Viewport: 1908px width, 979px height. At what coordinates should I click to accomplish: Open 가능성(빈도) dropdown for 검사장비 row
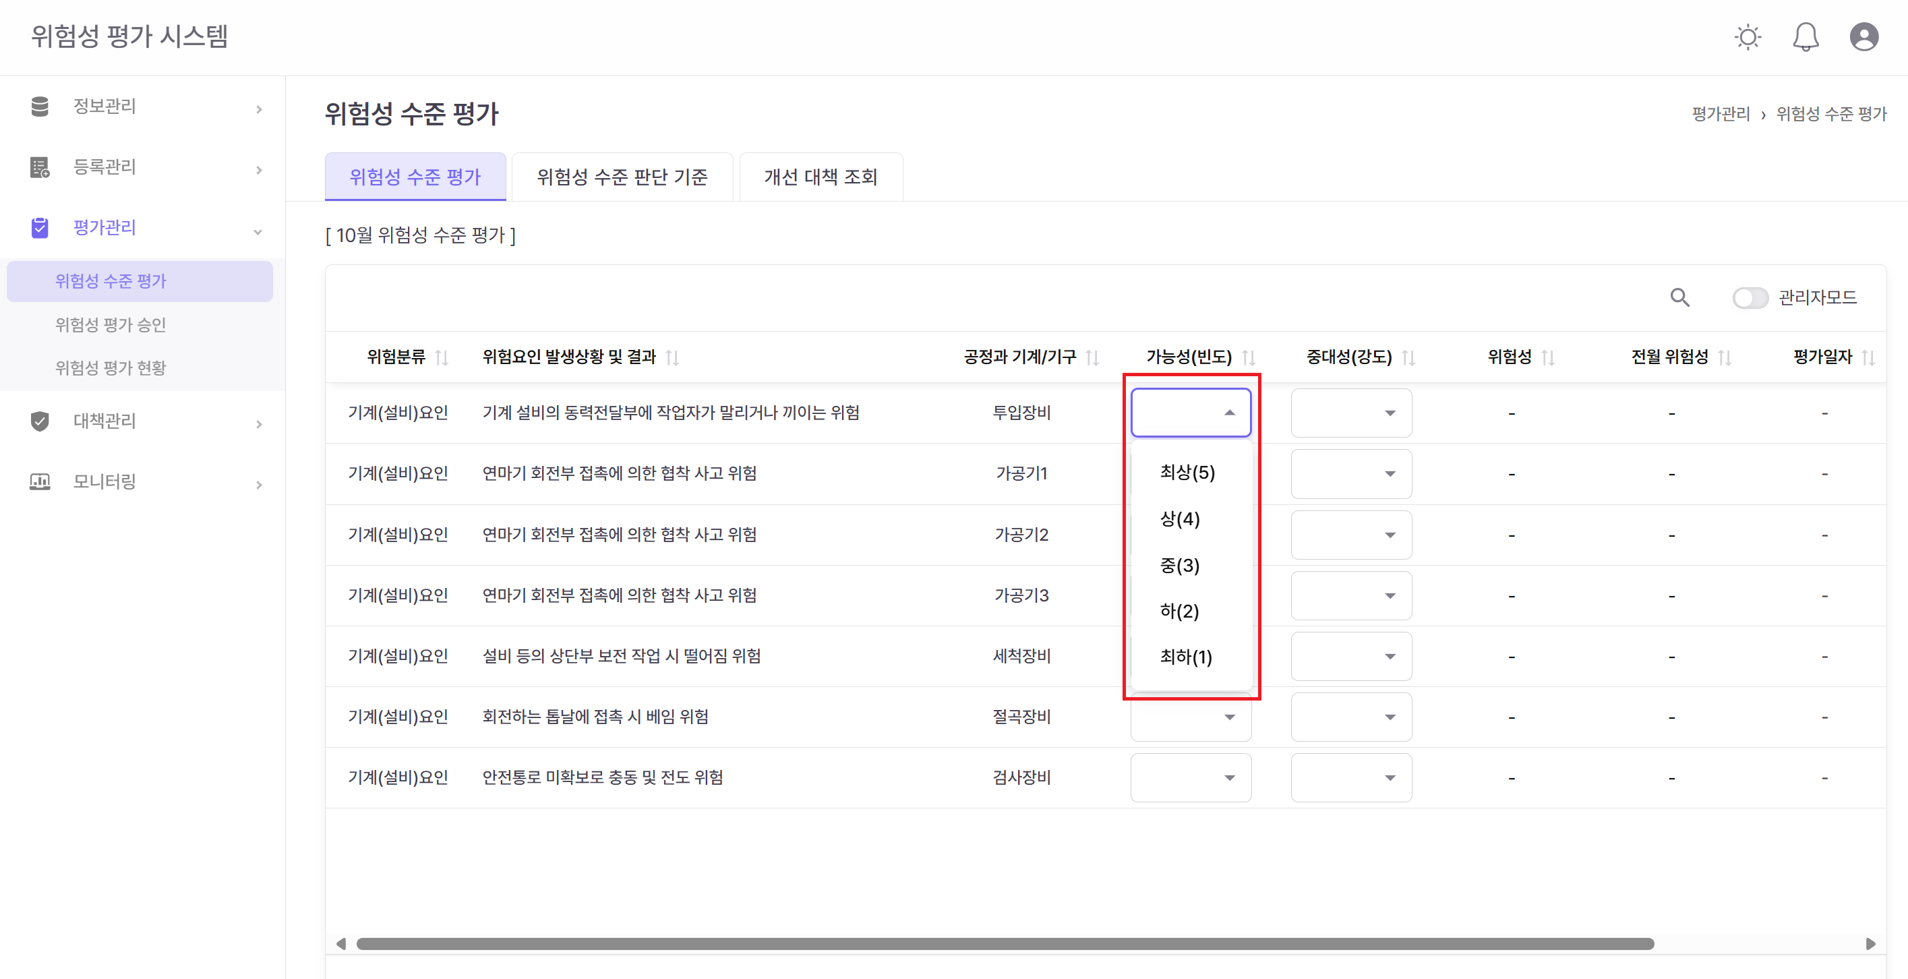[x=1190, y=777]
